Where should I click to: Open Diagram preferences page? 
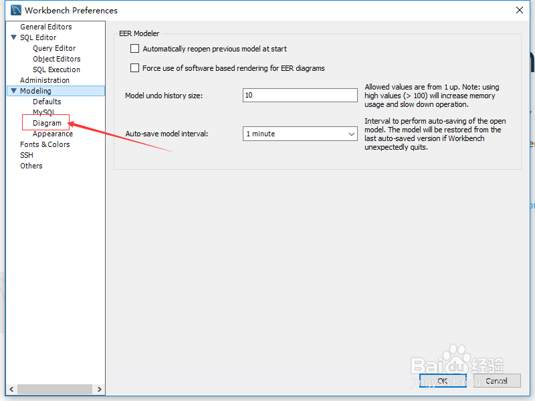point(47,123)
